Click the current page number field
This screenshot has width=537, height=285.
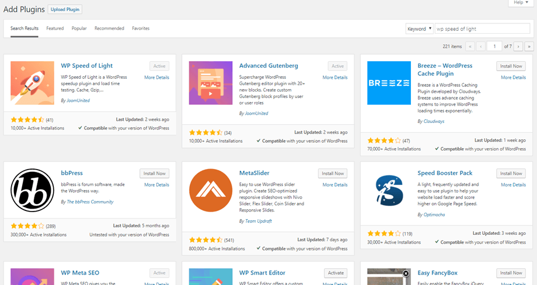click(x=494, y=46)
